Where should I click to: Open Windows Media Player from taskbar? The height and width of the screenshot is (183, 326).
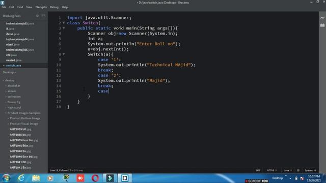(50, 178)
